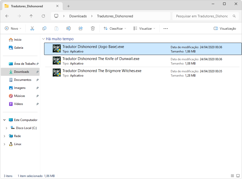Open Documentos in the sidebar

click(x=20, y=80)
